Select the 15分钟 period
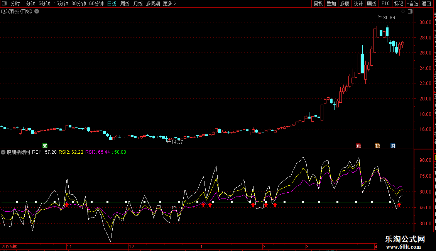The width and height of the screenshot is (436, 251). click(x=61, y=3)
